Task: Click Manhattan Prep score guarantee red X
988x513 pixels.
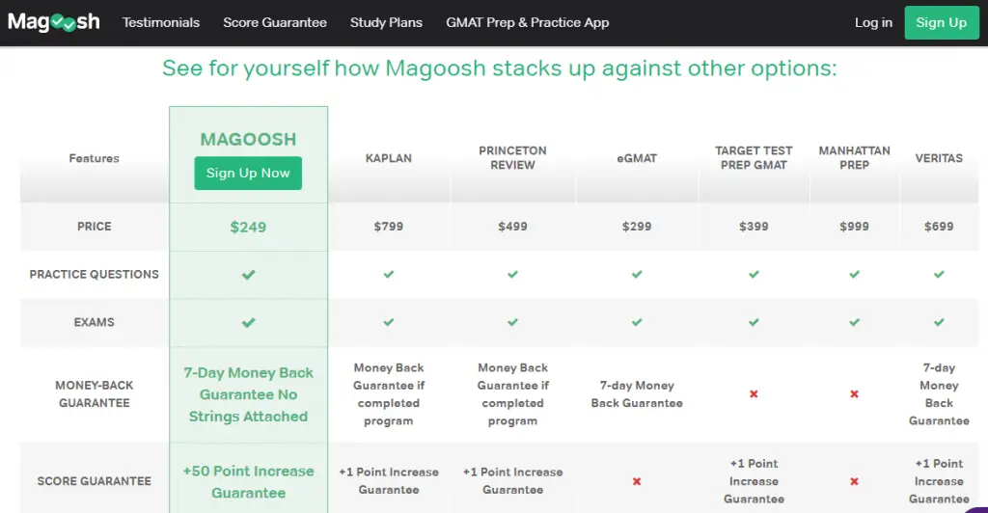Action: (855, 481)
